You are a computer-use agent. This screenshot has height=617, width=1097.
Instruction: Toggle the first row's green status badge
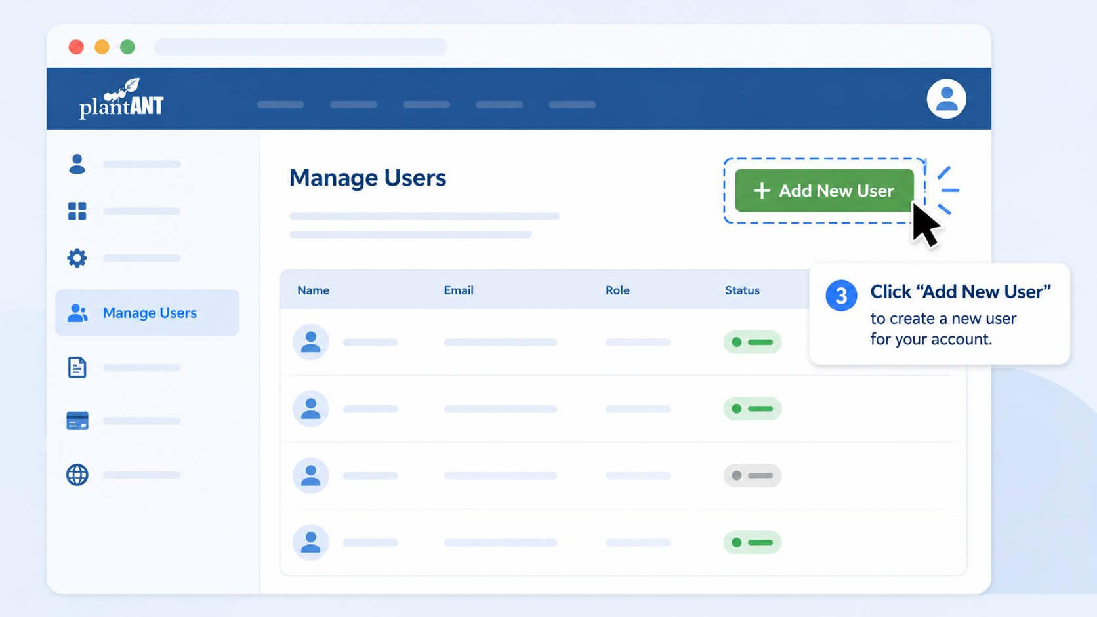(x=753, y=342)
